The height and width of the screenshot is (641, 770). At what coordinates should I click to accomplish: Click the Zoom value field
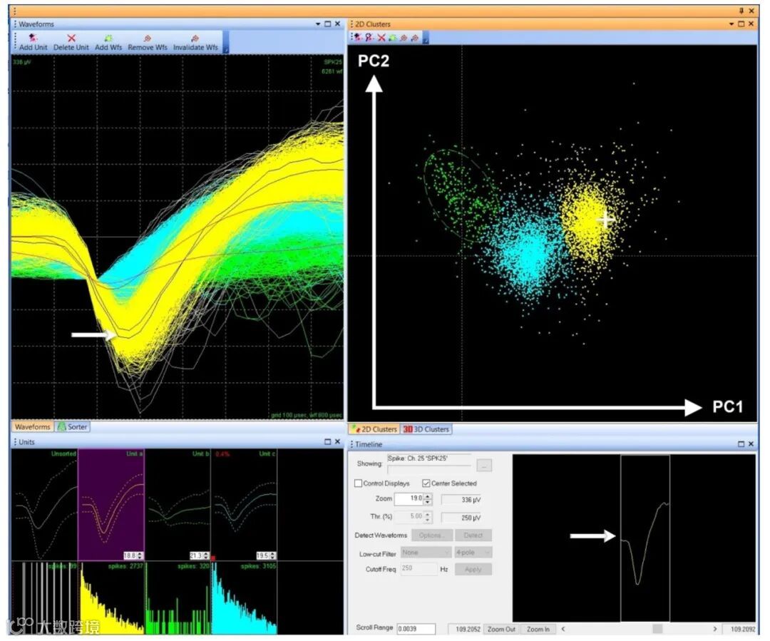[409, 498]
